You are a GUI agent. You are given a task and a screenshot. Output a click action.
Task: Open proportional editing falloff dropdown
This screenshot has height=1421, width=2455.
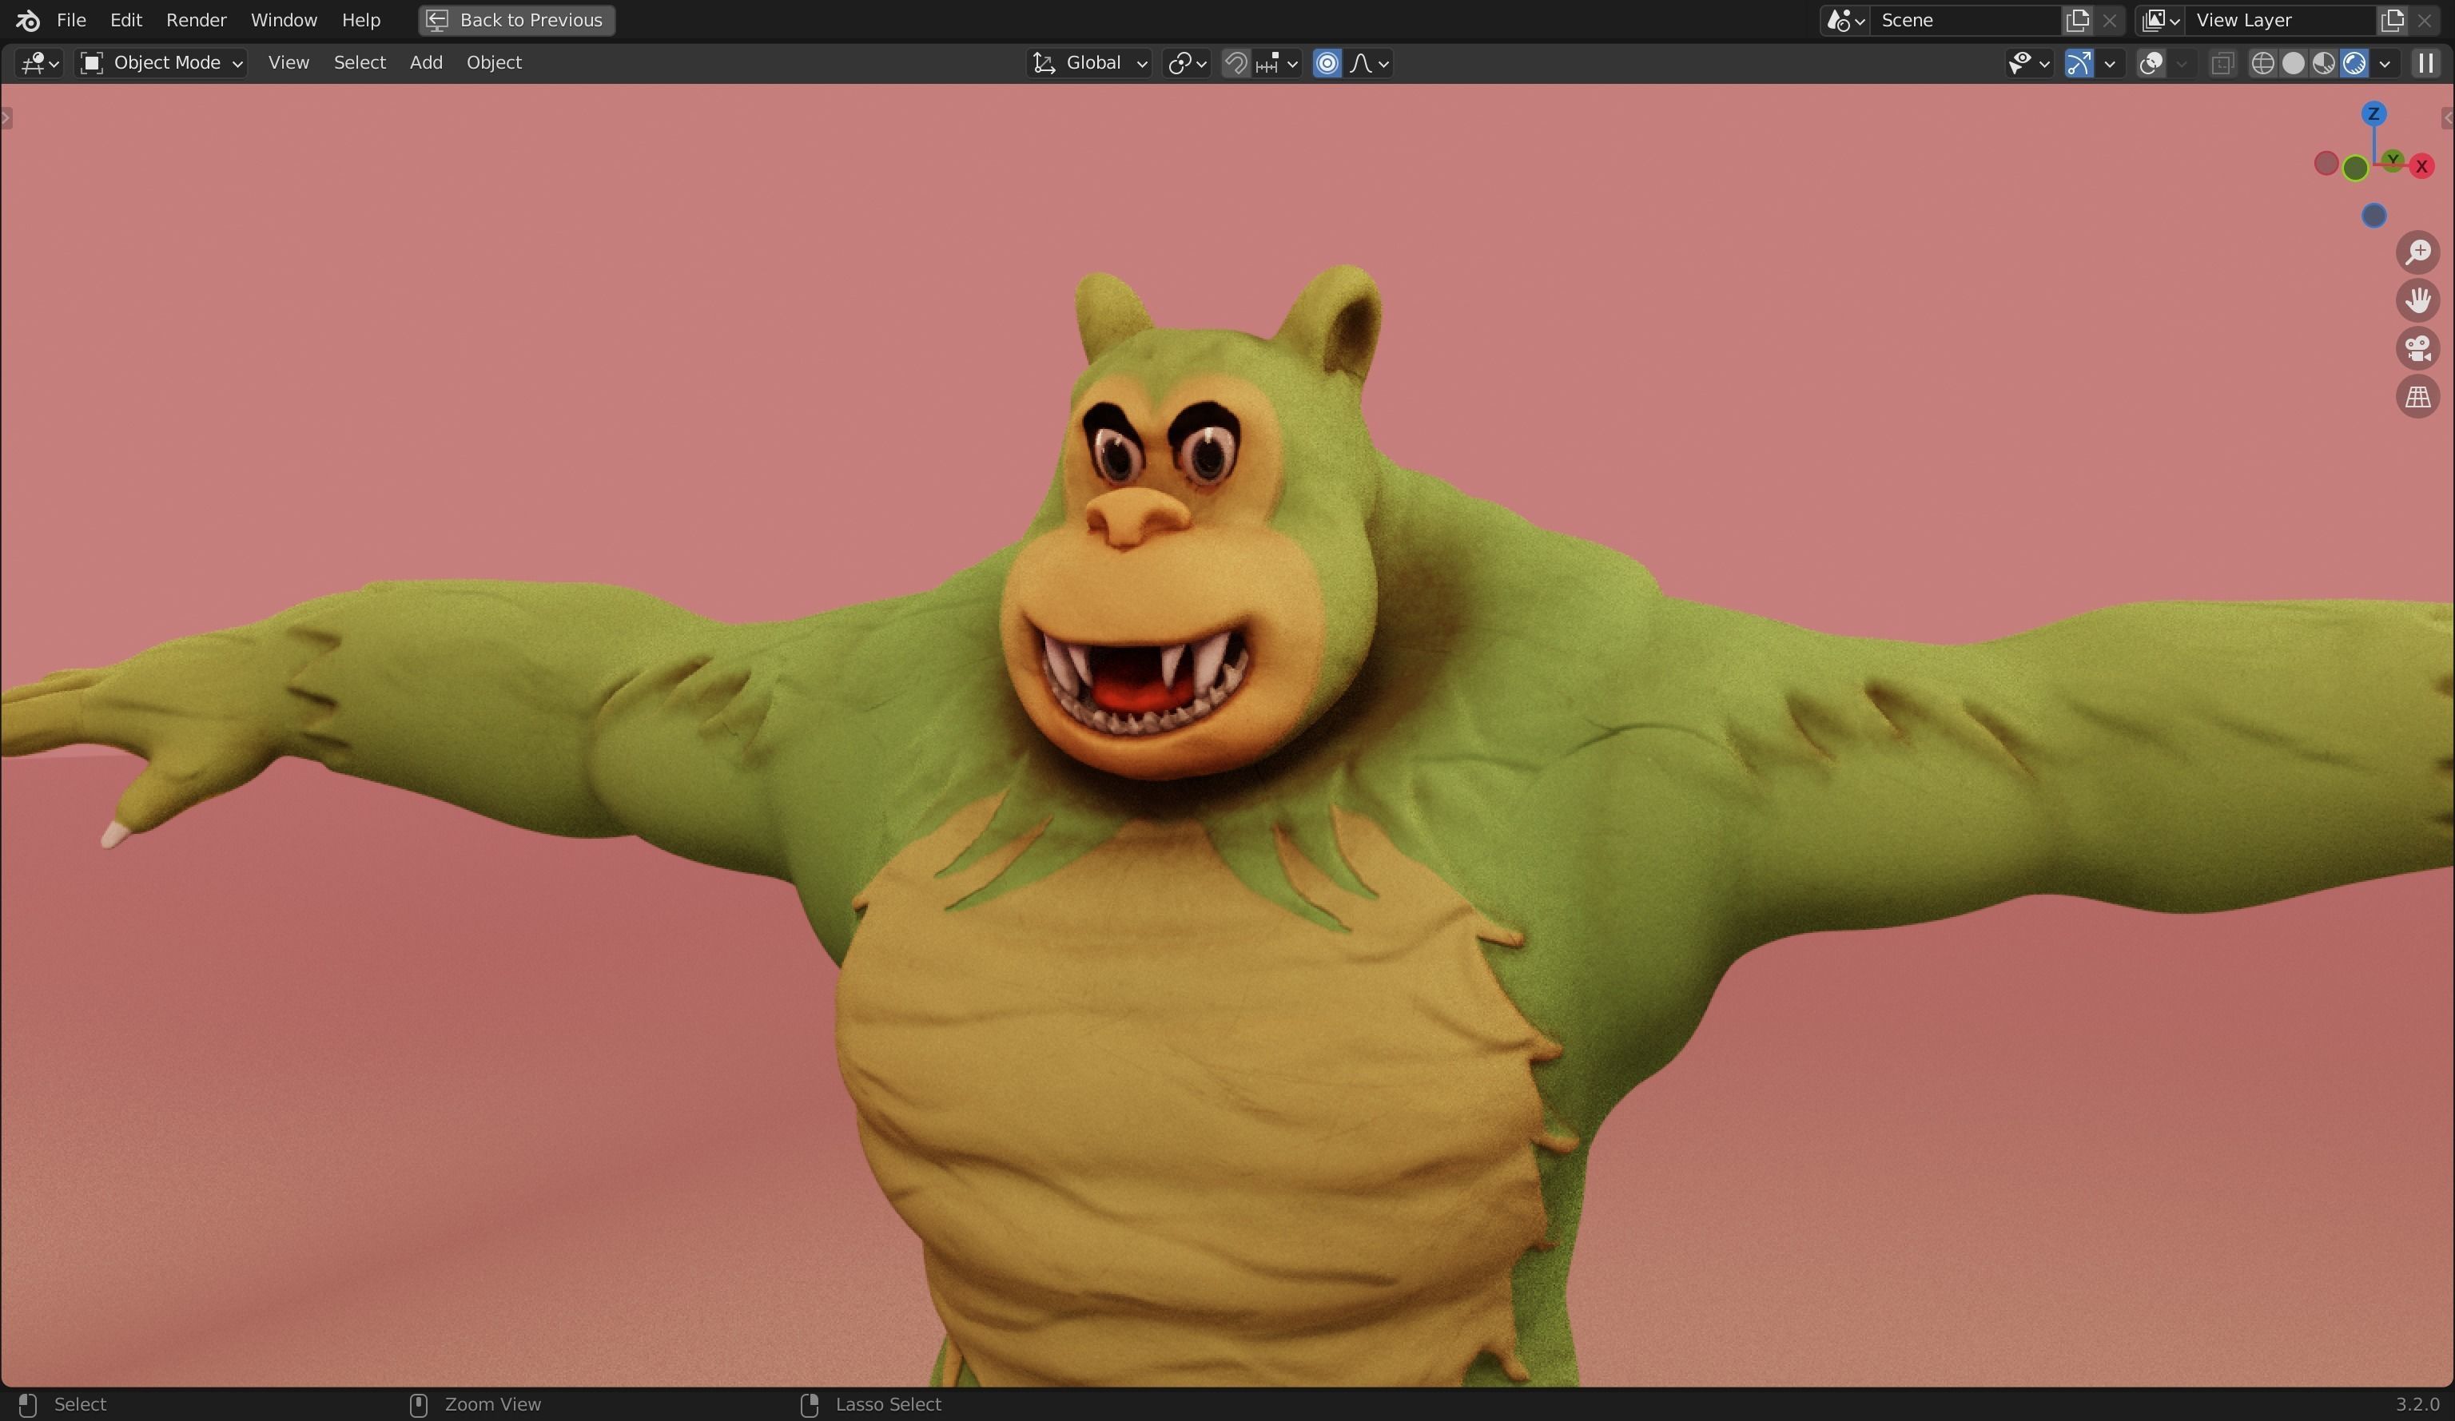coord(1369,63)
